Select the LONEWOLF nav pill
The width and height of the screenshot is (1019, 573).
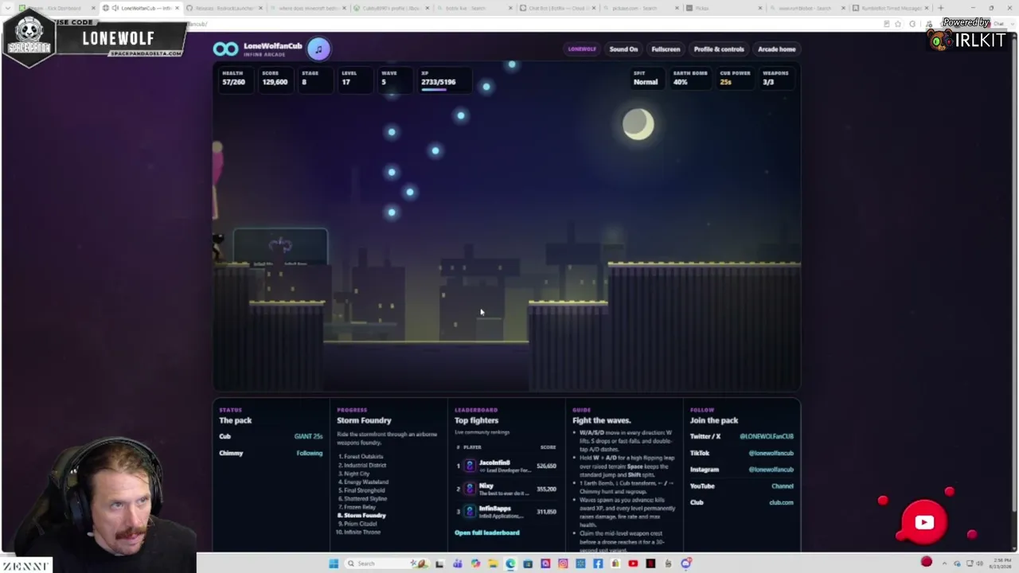582,49
